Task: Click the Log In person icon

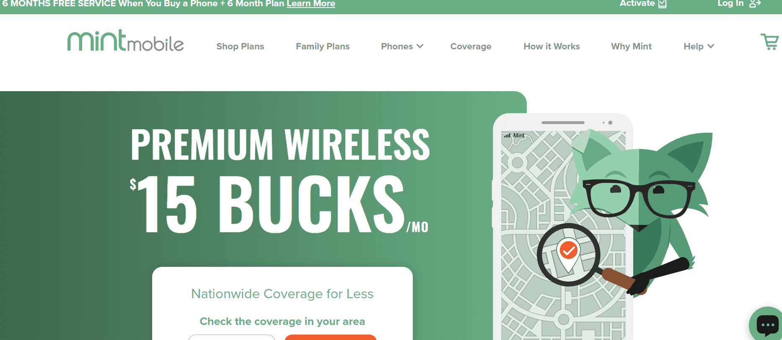Action: pos(755,4)
